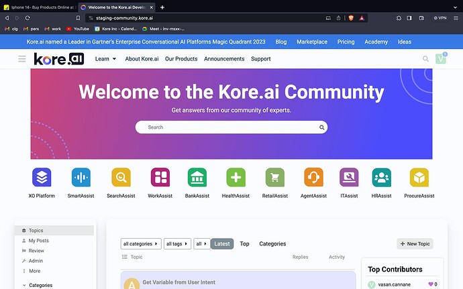Image resolution: width=463 pixels, height=289 pixels.
Task: Open the browser wallet icon
Action: pos(421,18)
